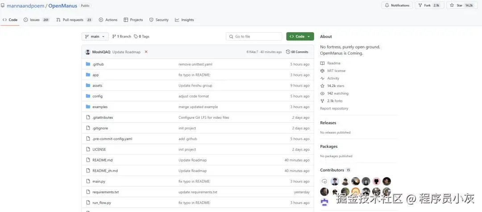Click the run_flow.py file icon

coord(88,203)
